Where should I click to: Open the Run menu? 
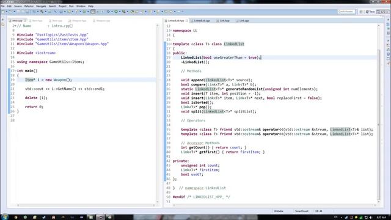point(71,6)
